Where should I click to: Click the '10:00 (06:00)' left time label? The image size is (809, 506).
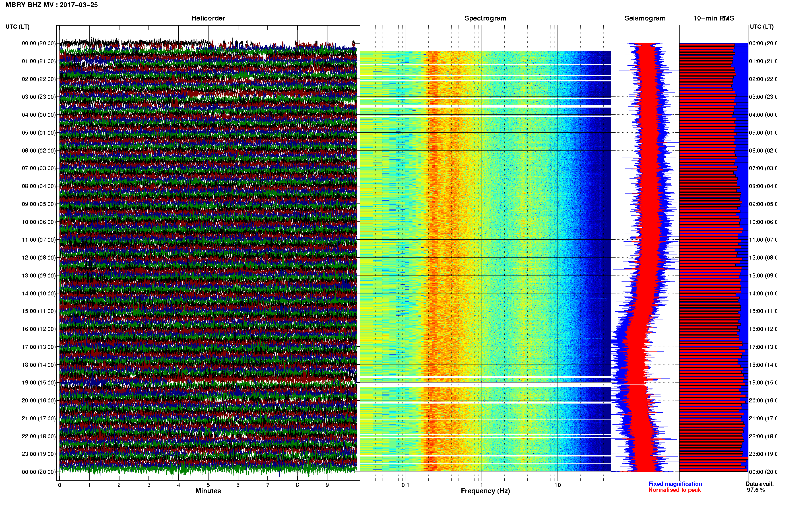coord(39,222)
